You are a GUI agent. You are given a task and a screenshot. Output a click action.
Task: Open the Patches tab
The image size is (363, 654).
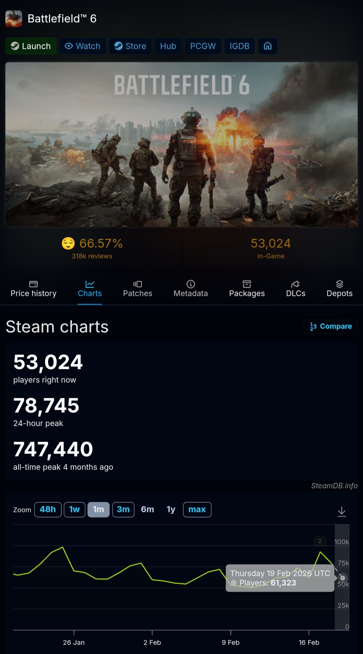tap(137, 289)
